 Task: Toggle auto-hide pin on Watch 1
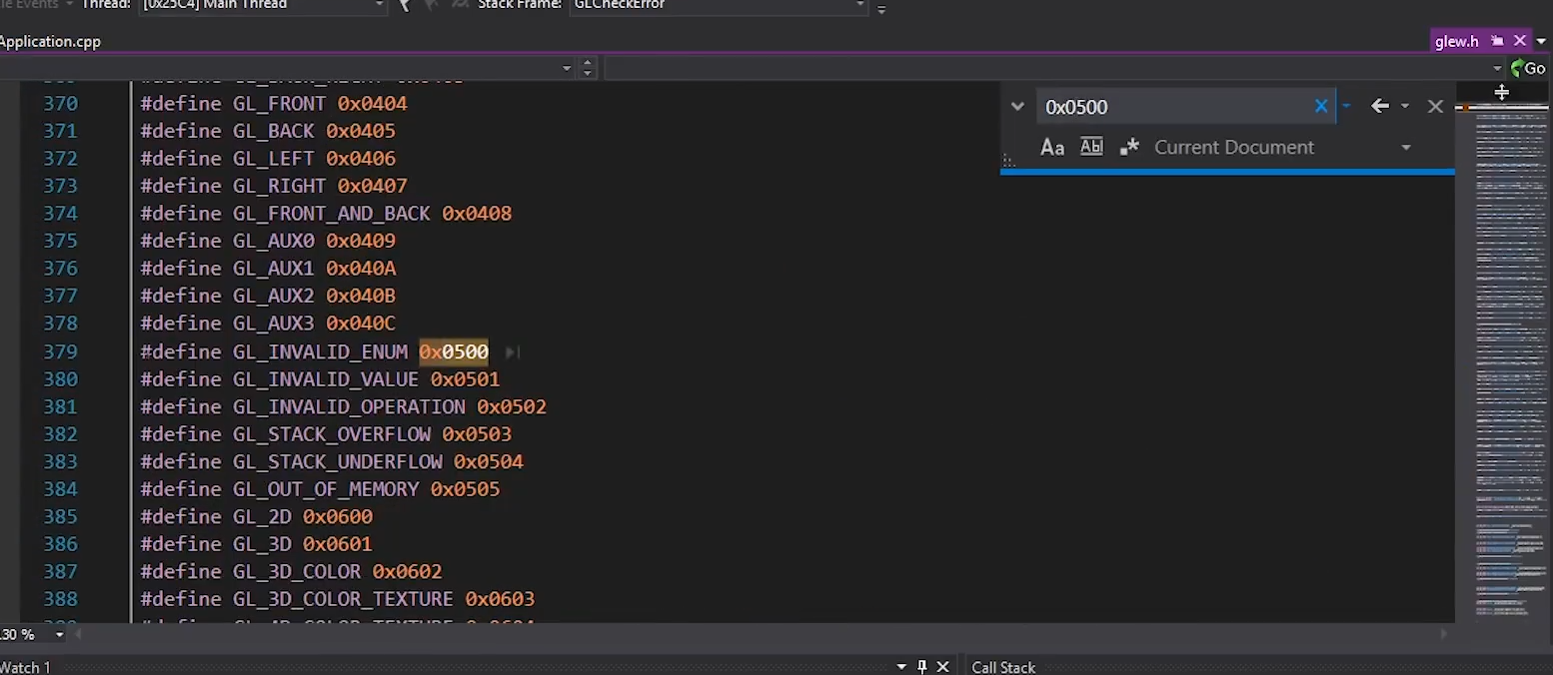tap(921, 666)
